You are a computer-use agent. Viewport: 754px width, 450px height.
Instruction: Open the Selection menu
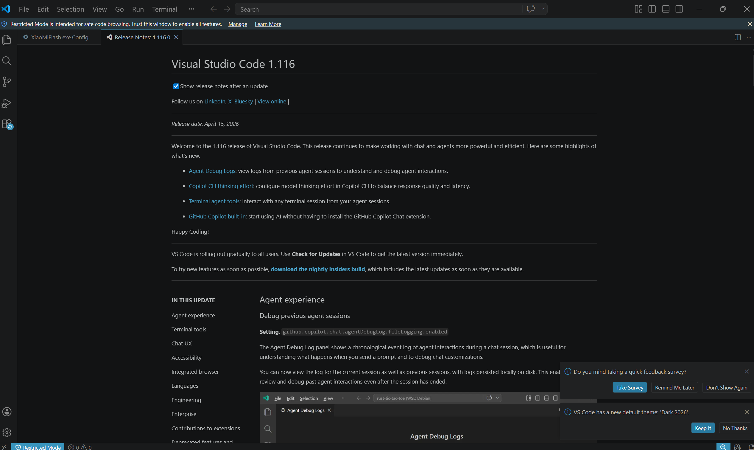pos(70,10)
